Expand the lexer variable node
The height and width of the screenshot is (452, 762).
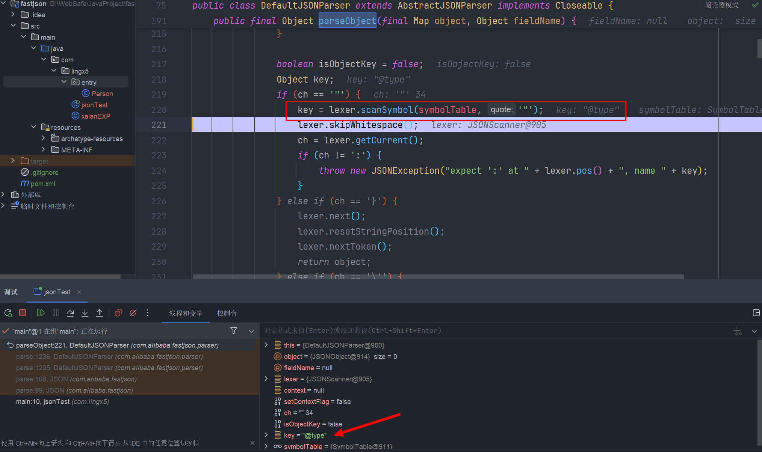point(266,379)
